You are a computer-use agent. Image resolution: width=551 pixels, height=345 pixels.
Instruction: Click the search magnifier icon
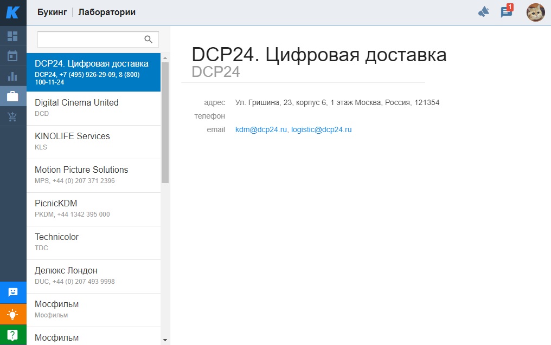pyautogui.click(x=149, y=40)
